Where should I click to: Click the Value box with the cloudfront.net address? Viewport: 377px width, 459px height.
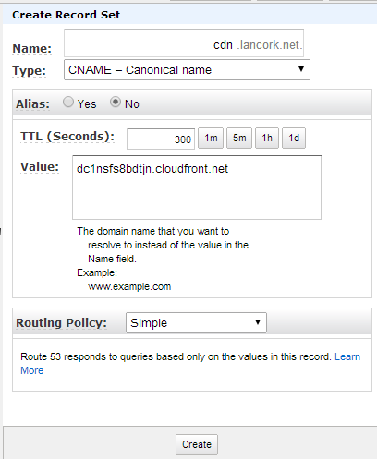[197, 187]
